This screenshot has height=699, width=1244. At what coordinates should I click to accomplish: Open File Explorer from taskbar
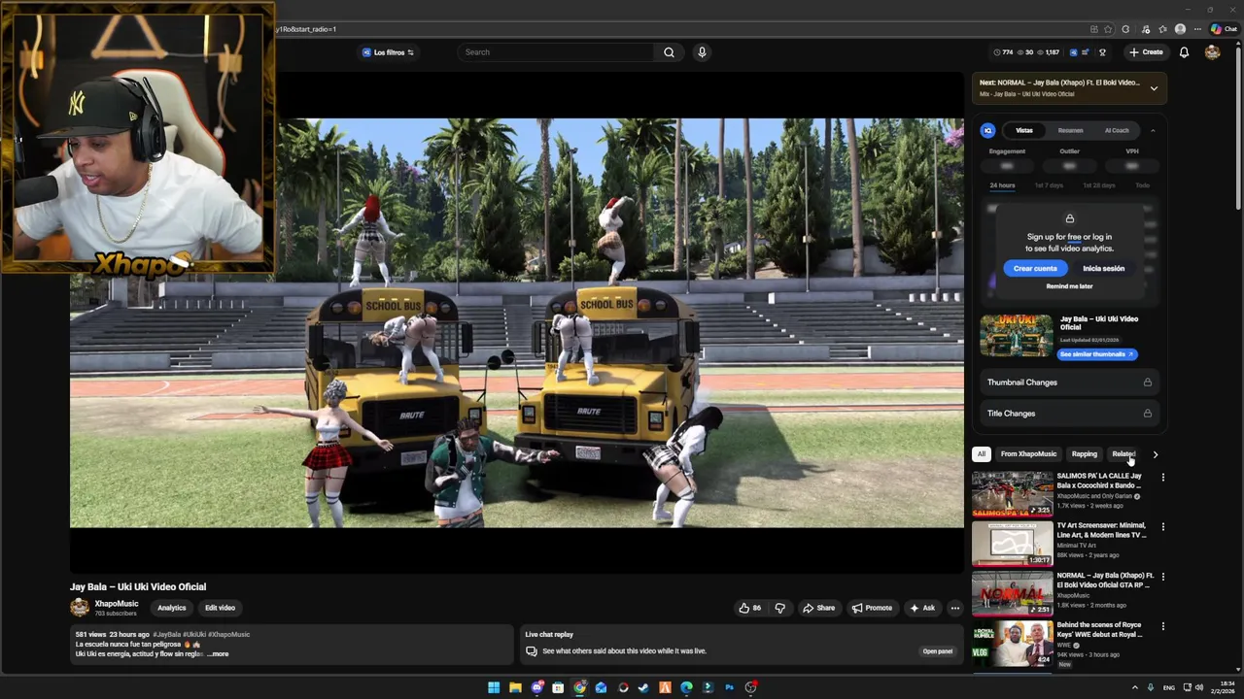515,687
